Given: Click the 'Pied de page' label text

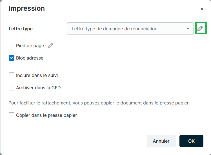Looking at the screenshot, I should click(30, 45).
